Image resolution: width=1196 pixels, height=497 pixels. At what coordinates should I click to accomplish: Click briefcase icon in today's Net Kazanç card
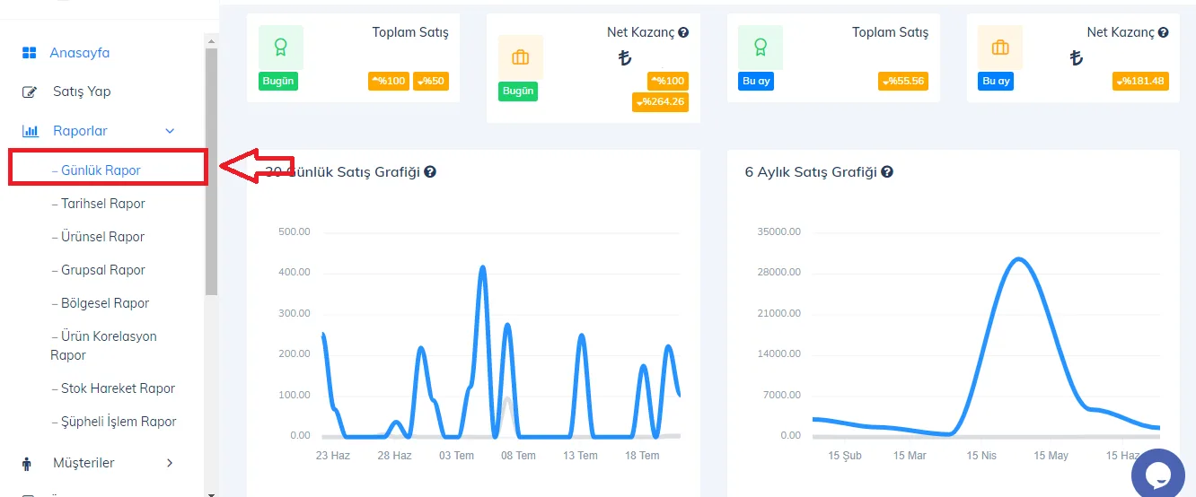(x=521, y=57)
